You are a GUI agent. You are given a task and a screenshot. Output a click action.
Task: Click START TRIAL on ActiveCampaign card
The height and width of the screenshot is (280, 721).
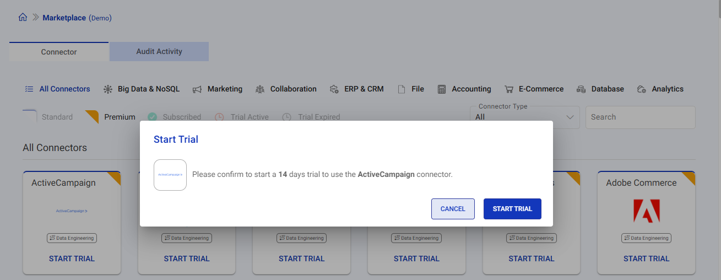tap(72, 259)
